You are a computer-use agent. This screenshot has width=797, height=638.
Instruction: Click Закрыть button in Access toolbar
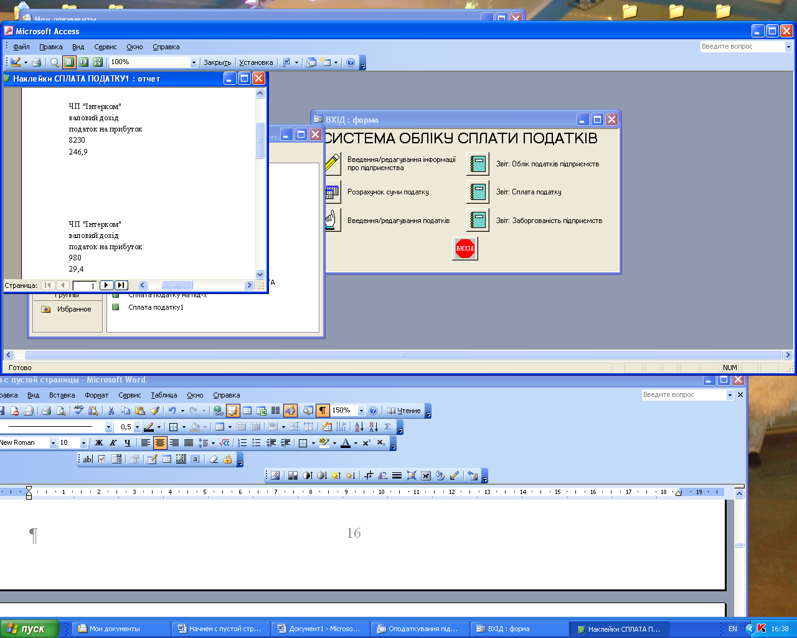coord(217,62)
